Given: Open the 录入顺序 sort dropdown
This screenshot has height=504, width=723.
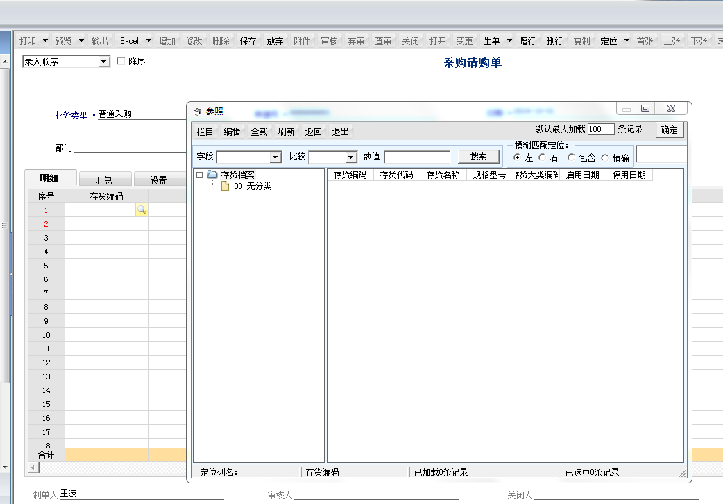Looking at the screenshot, I should (x=104, y=61).
